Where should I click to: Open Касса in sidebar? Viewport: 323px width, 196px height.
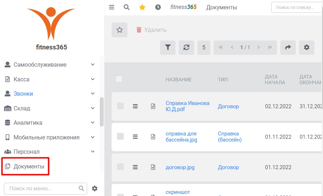click(x=22, y=79)
